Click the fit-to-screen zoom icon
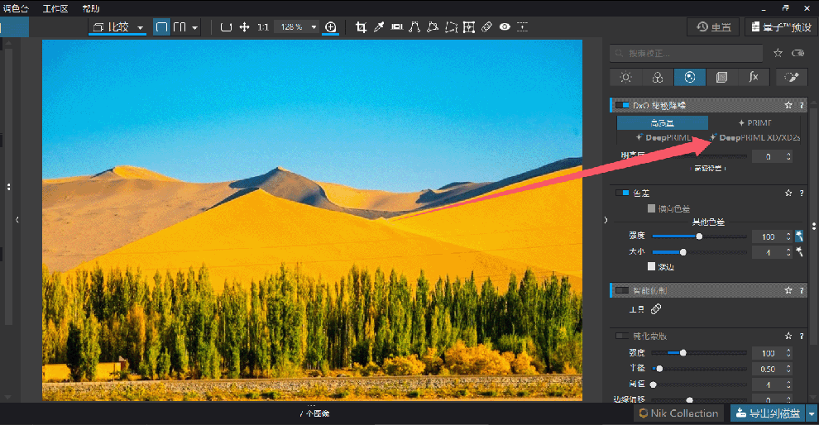 click(226, 27)
